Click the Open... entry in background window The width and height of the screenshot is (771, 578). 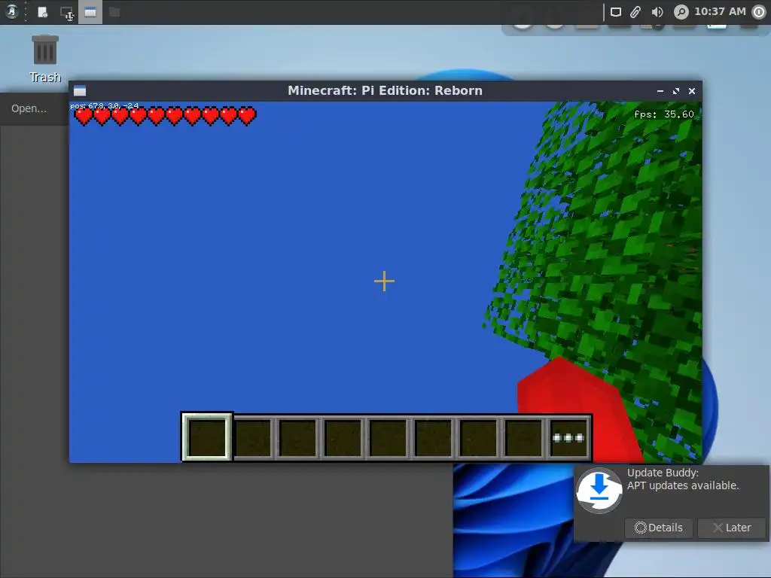(x=29, y=108)
